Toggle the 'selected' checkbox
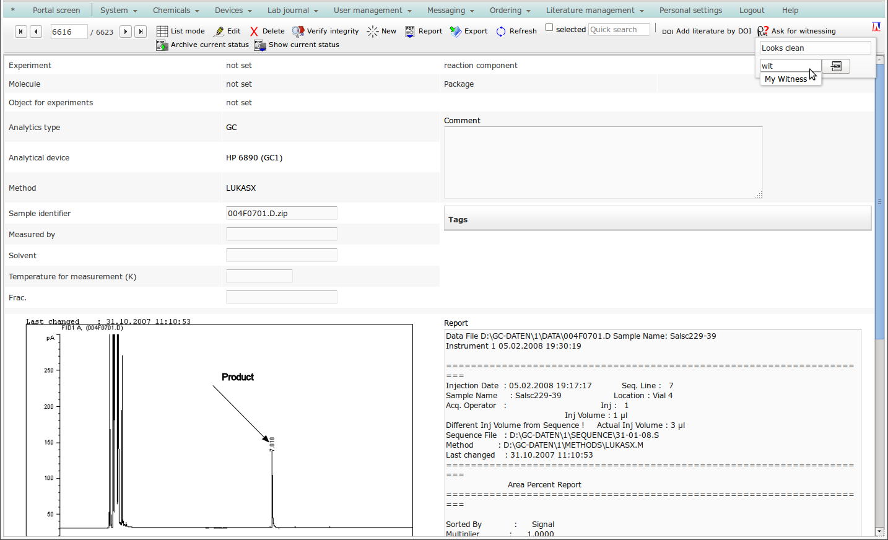The image size is (888, 540). (x=549, y=27)
